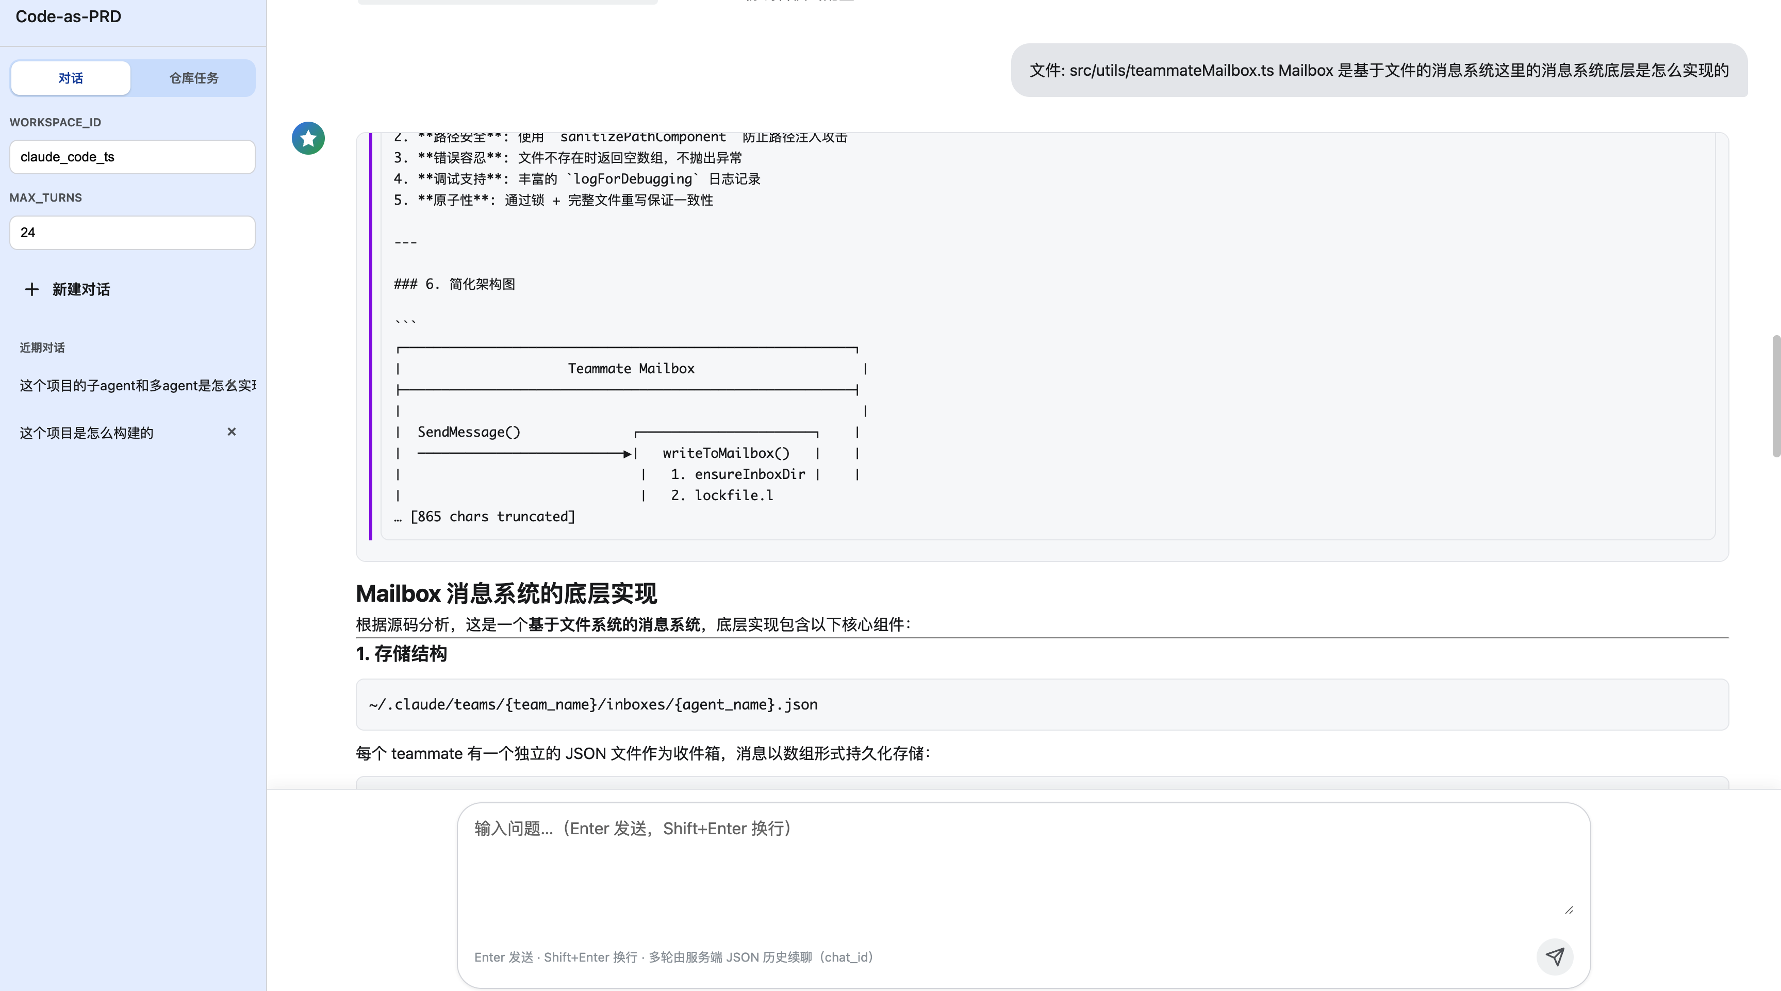This screenshot has height=991, width=1781.
Task: Click the Teammate Mailbox diagram title
Action: tap(631, 369)
